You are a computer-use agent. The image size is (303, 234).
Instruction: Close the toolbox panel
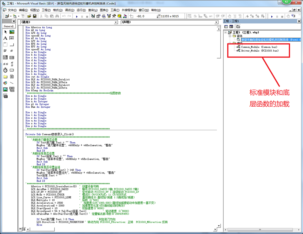(x=14, y=21)
